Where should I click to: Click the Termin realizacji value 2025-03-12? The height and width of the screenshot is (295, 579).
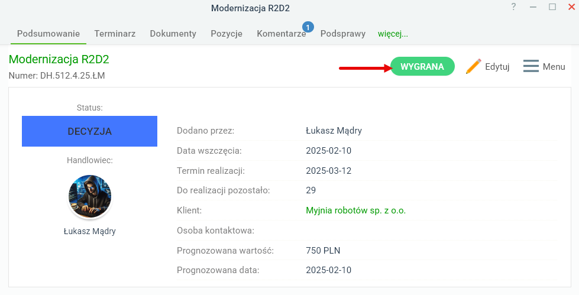pyautogui.click(x=329, y=171)
